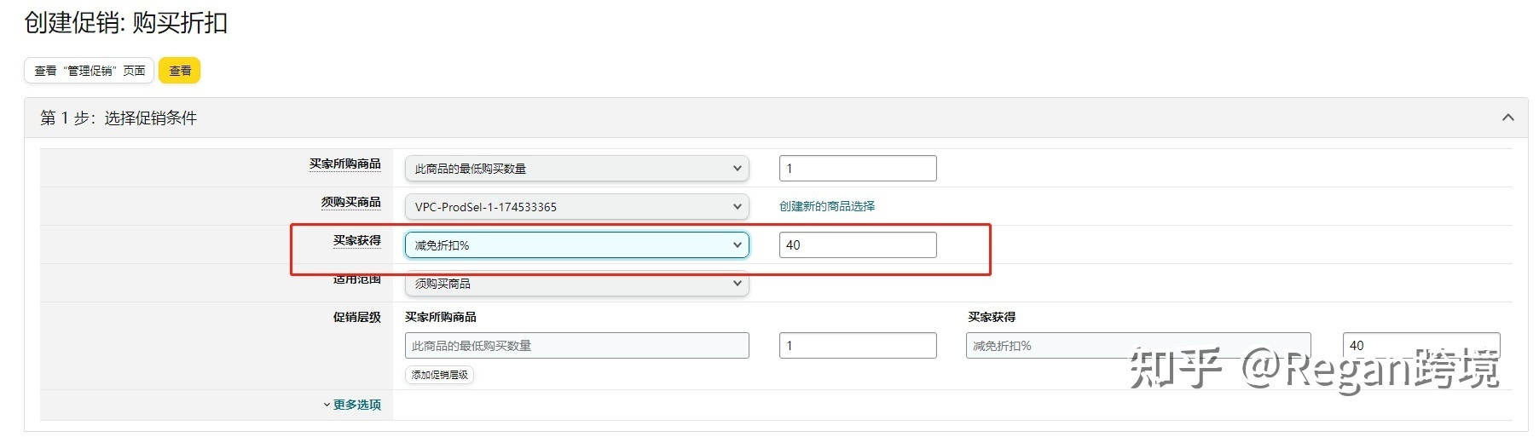The image size is (1539, 437).
Task: Open the 此商品的最低购买数量 dropdown
Action: coord(577,169)
